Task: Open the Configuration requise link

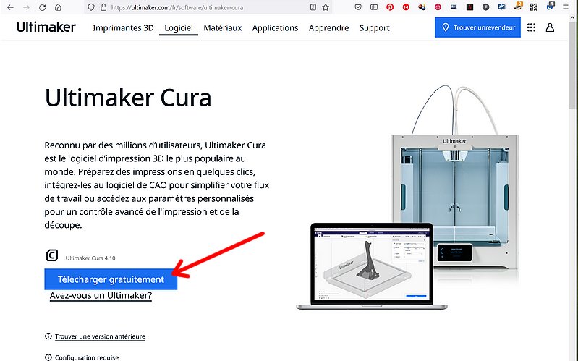Action: [87, 357]
